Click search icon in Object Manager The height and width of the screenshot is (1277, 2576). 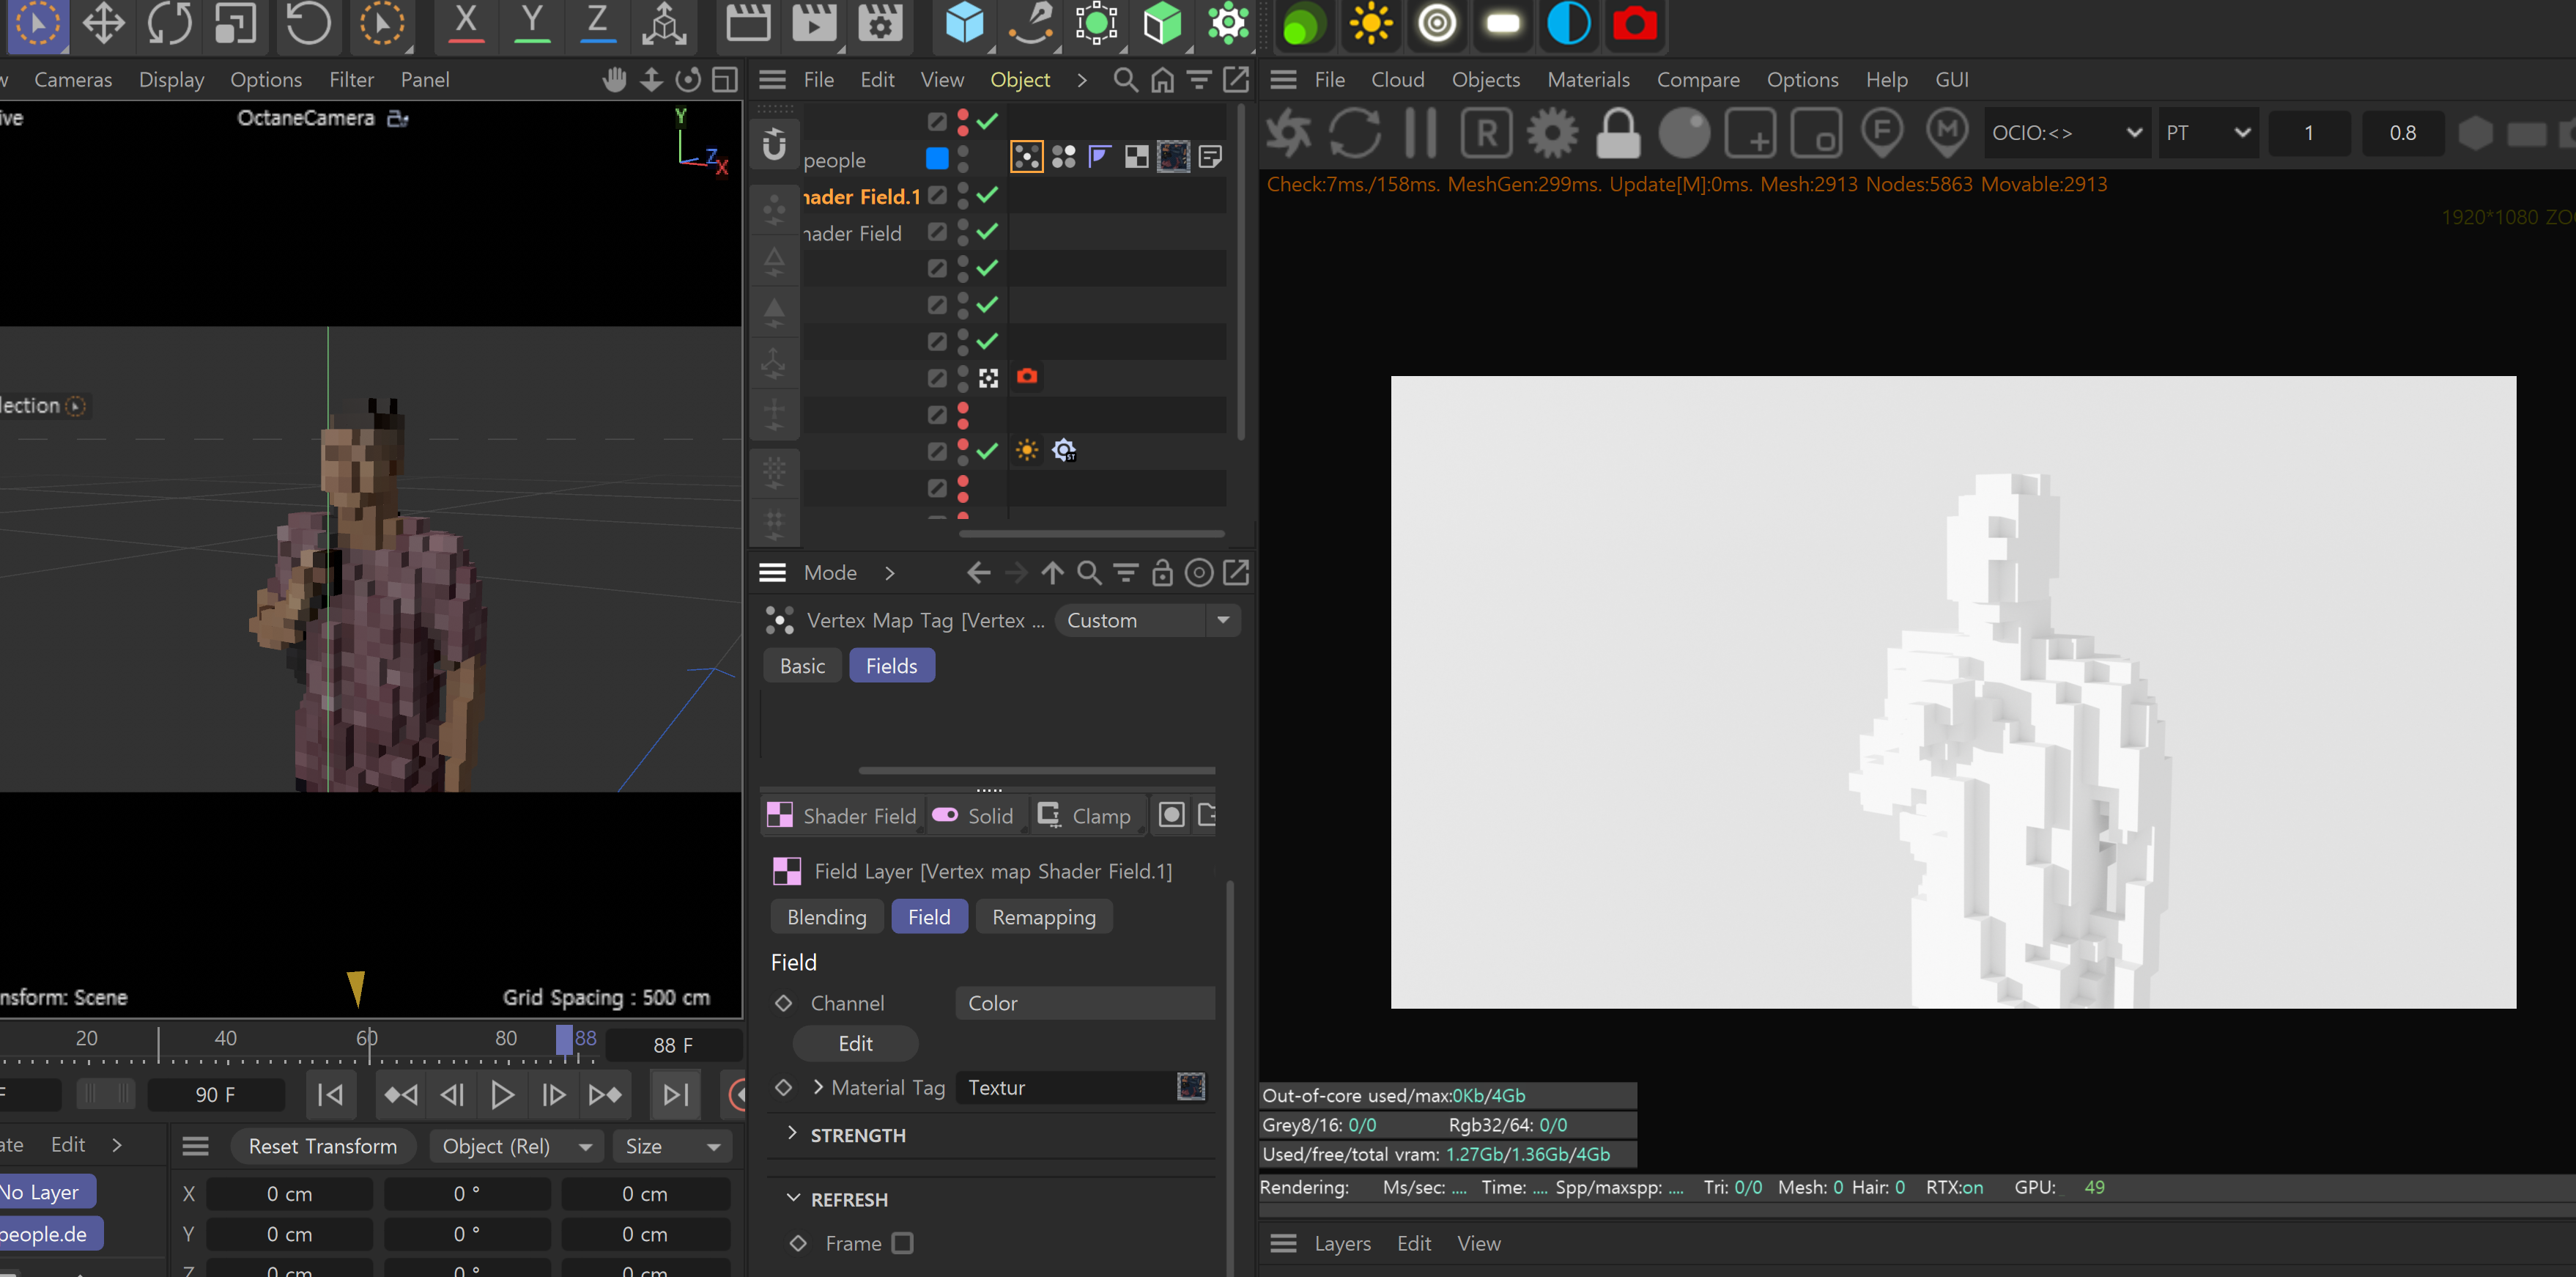coord(1125,80)
